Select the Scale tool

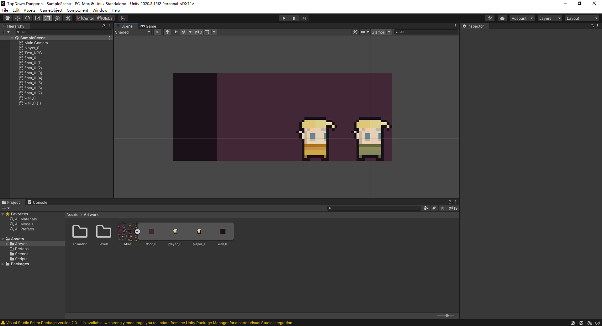[38, 18]
